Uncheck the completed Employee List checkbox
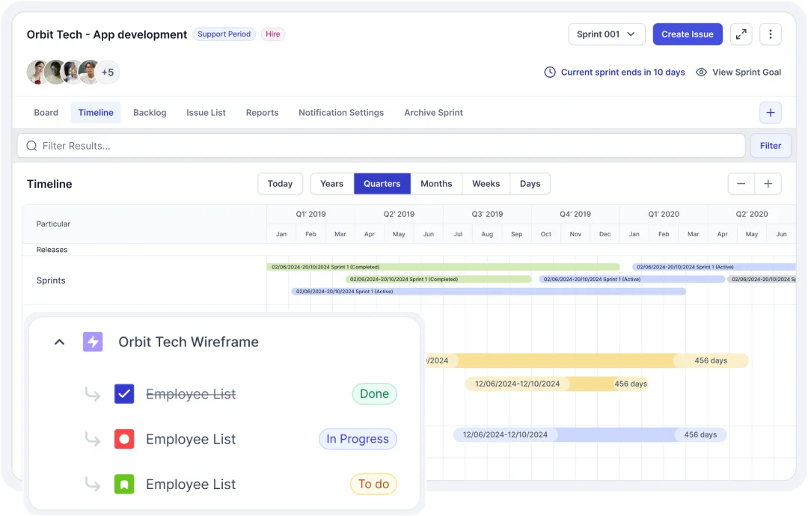 pos(124,394)
